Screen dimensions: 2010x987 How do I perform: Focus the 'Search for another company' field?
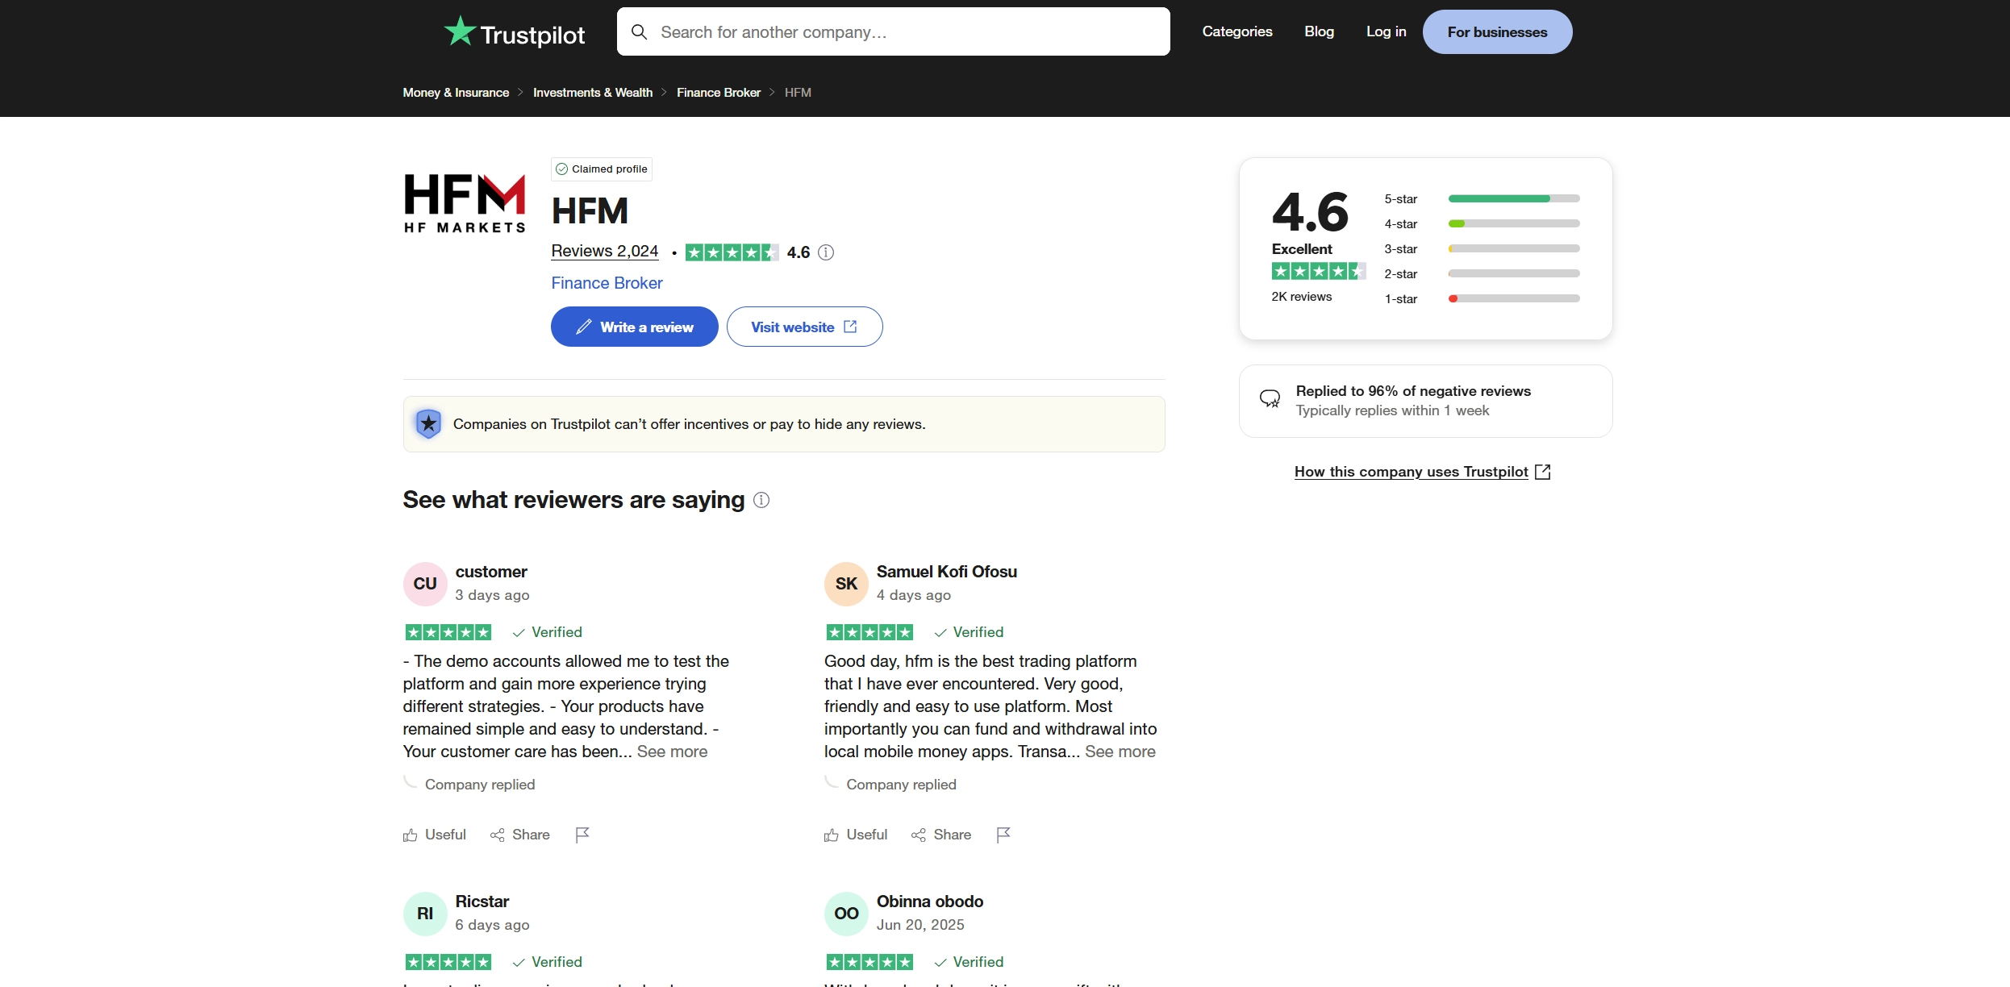[x=893, y=31]
